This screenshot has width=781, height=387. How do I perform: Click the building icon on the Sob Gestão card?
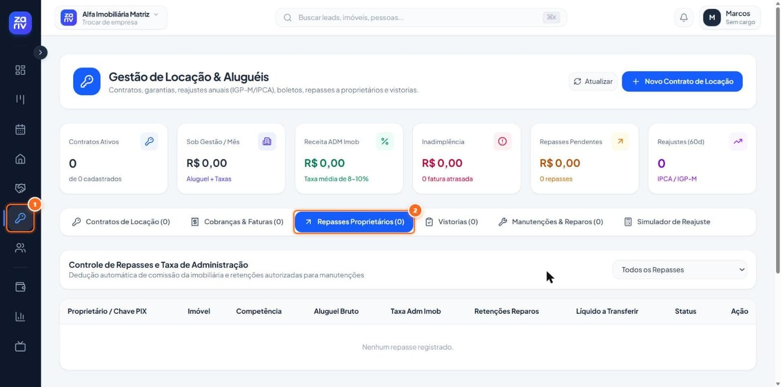[267, 142]
